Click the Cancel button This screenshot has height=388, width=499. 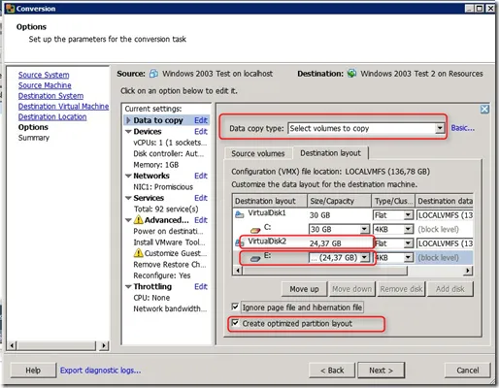[x=468, y=371]
